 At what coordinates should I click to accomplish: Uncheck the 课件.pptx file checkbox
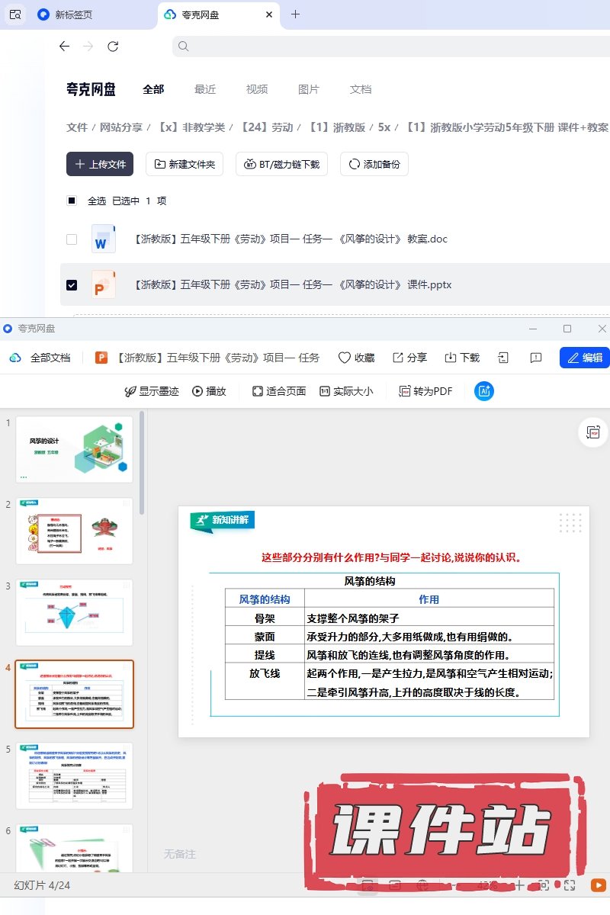[72, 285]
